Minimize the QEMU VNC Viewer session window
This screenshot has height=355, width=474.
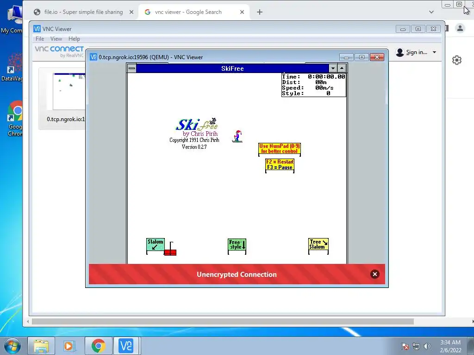346,57
